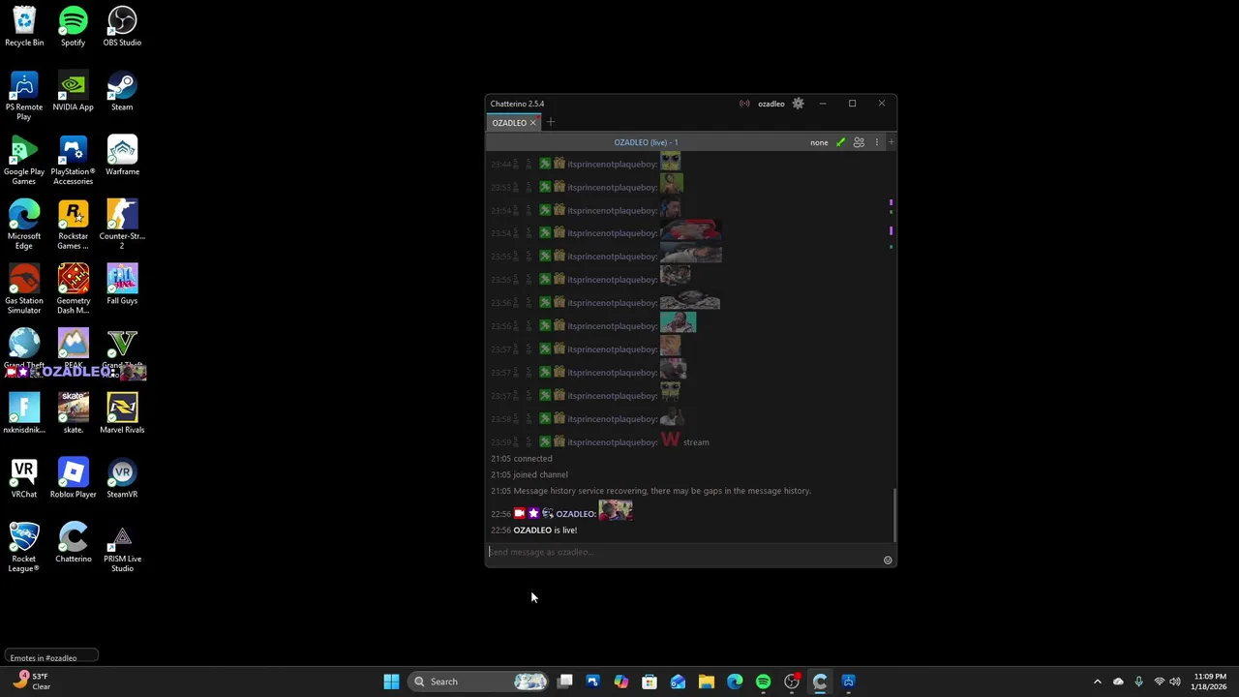Open clock and date 11:09 PM
The image size is (1239, 697).
(x=1210, y=682)
